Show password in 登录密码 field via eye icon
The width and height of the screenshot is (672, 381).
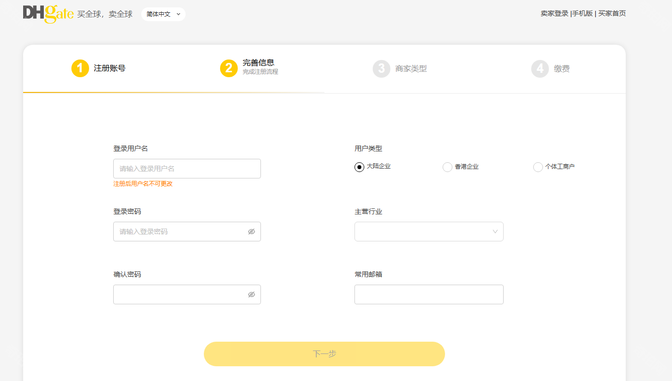tap(252, 232)
